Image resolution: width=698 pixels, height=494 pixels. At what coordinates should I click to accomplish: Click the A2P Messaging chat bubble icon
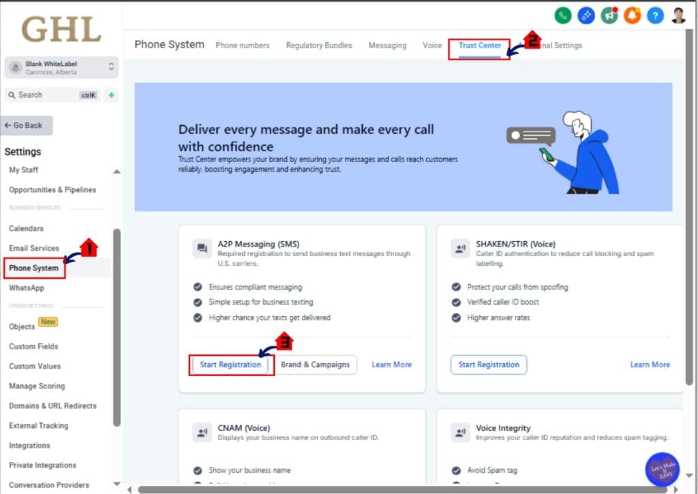(202, 249)
